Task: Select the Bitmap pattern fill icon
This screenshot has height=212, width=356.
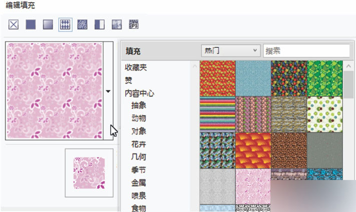Action: coord(82,24)
